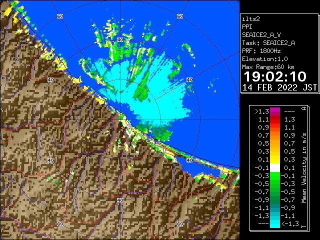Click the 'PRF: 1800Hz' entry
Viewport: 320px width, 240px height.
click(x=261, y=51)
